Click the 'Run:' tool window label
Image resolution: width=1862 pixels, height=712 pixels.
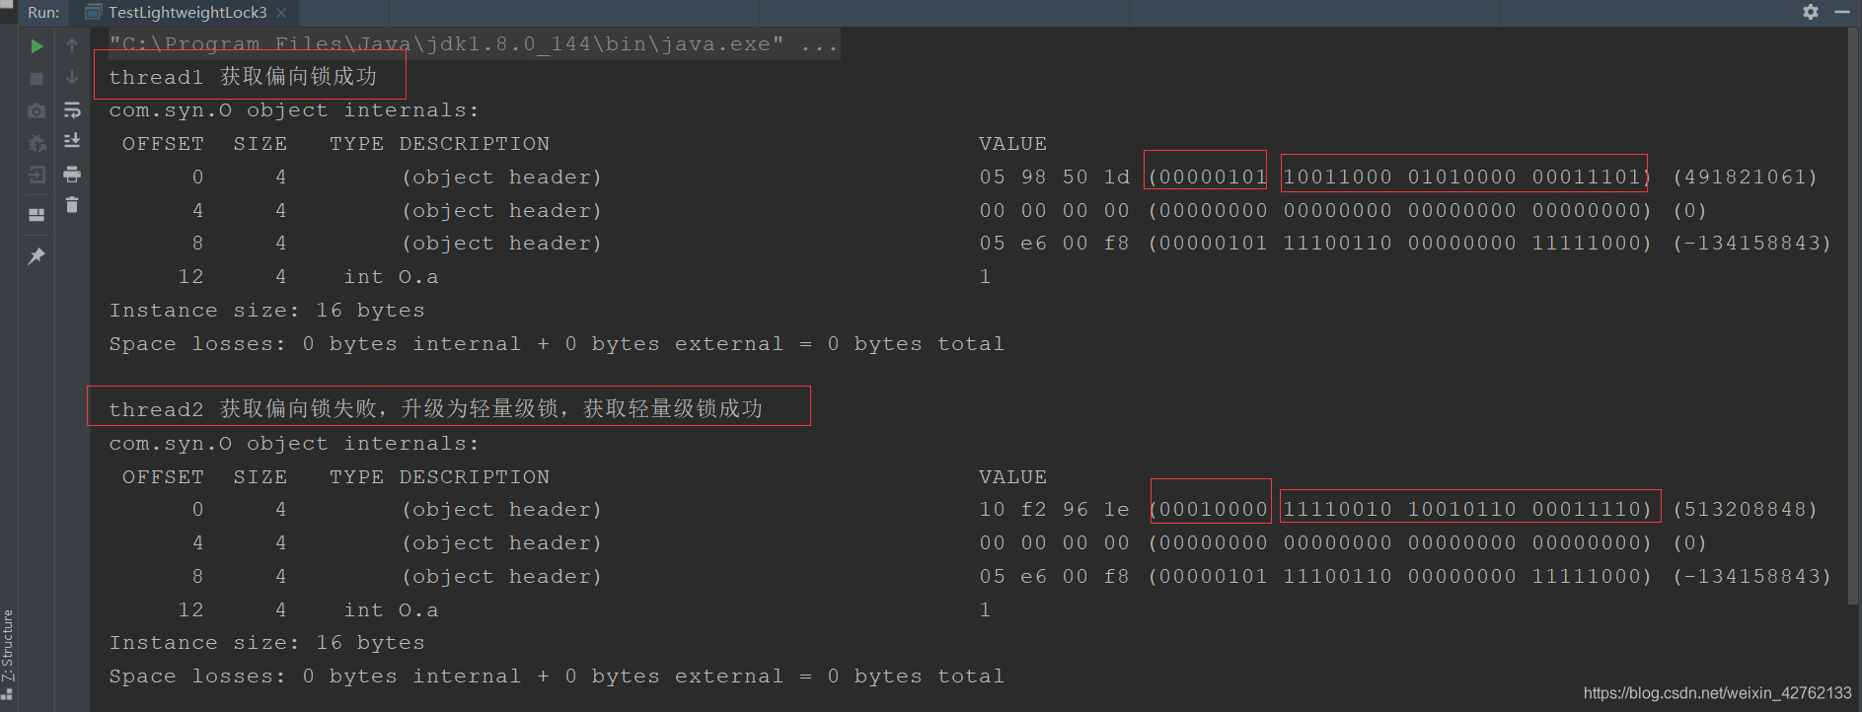tap(43, 13)
